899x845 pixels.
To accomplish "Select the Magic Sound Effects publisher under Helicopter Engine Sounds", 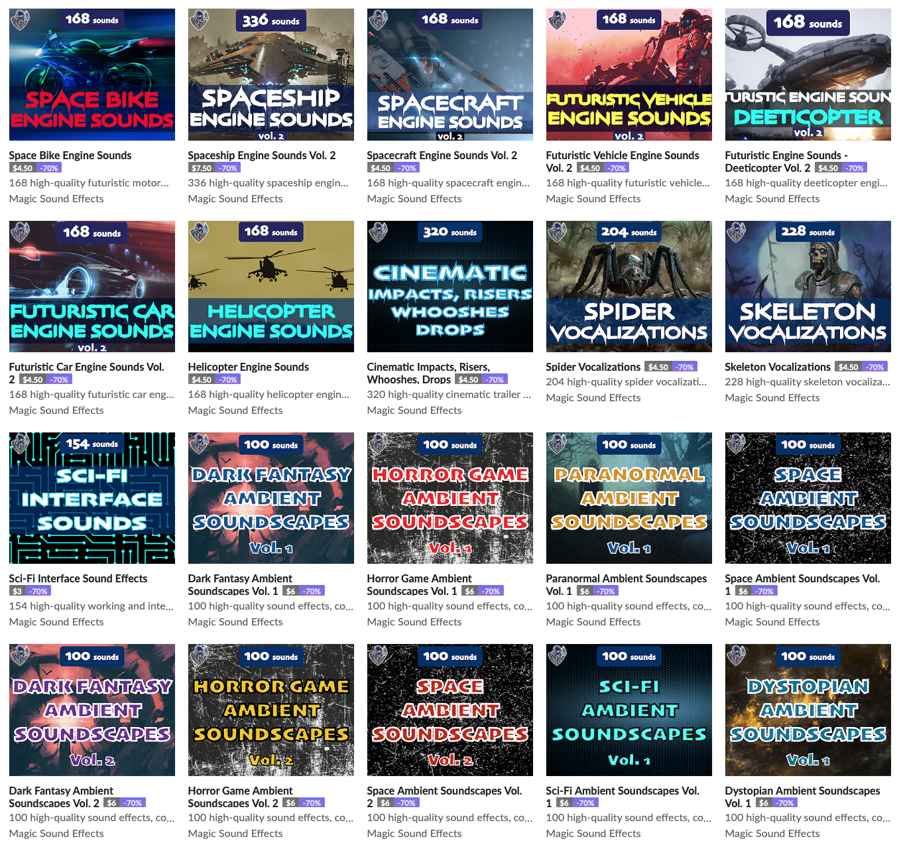I will click(235, 410).
